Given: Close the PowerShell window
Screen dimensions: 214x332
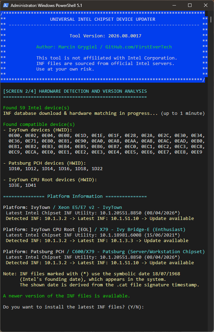Looking at the screenshot, I should (206, 5).
